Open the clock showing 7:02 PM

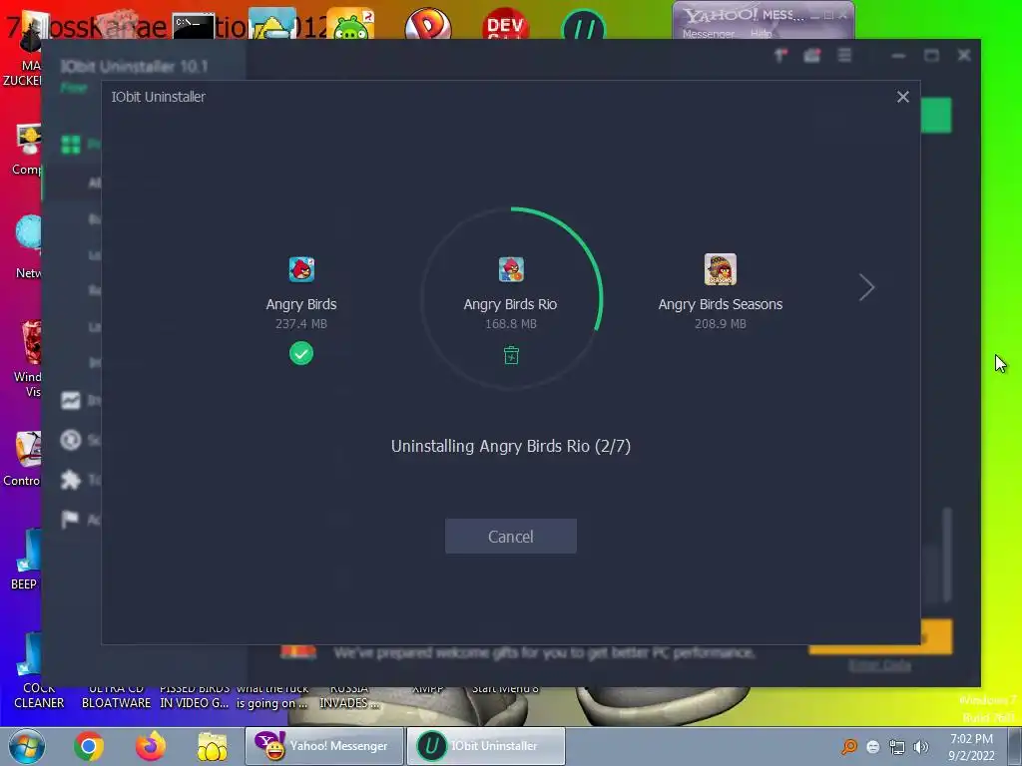point(971,747)
